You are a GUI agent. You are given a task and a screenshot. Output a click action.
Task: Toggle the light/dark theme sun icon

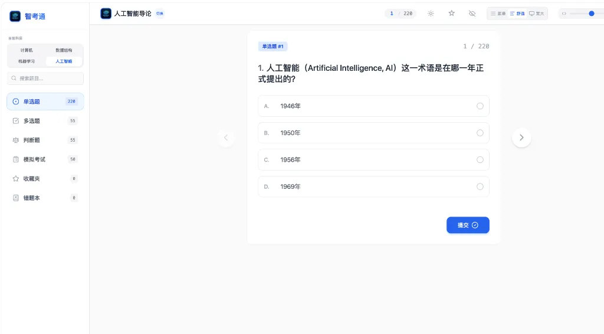(x=431, y=14)
